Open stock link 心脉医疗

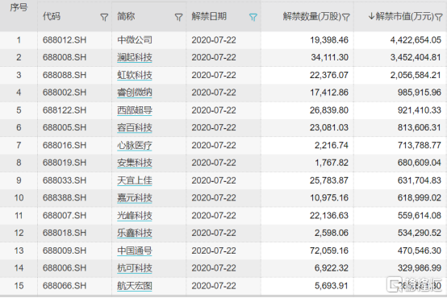(135, 146)
